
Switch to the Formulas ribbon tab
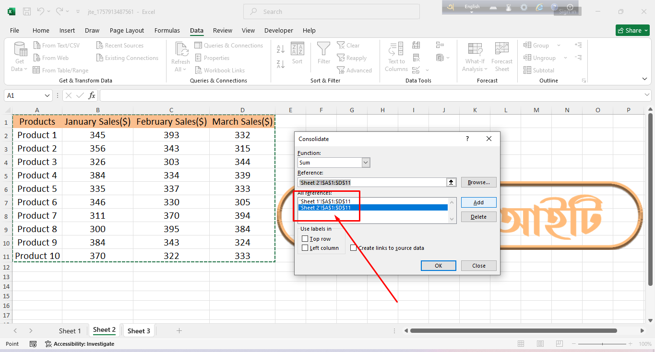167,30
